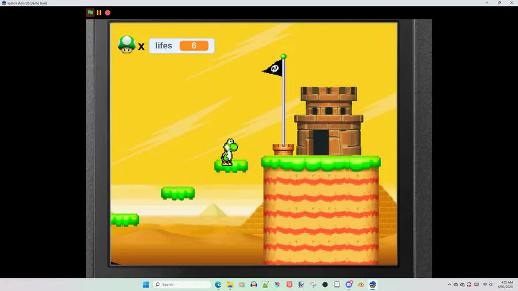Open Discord from the taskbar

(x=349, y=285)
